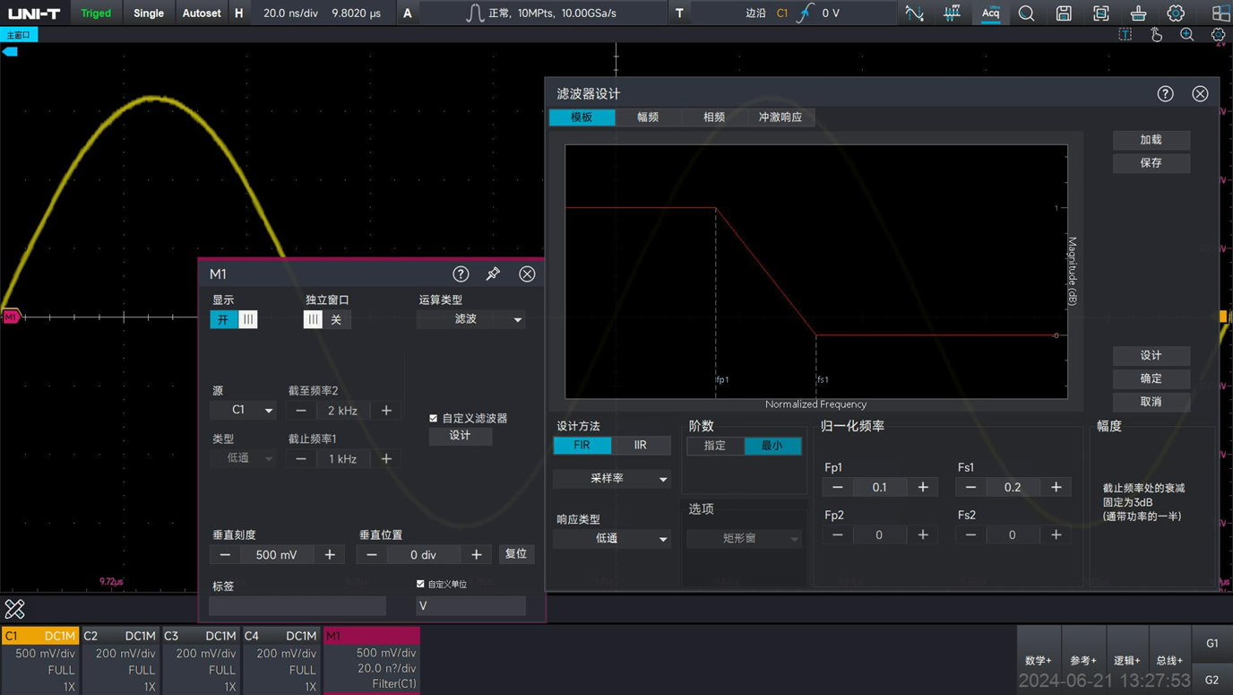Open the response type low-pass dropdown
1233x695 pixels.
tap(612, 538)
